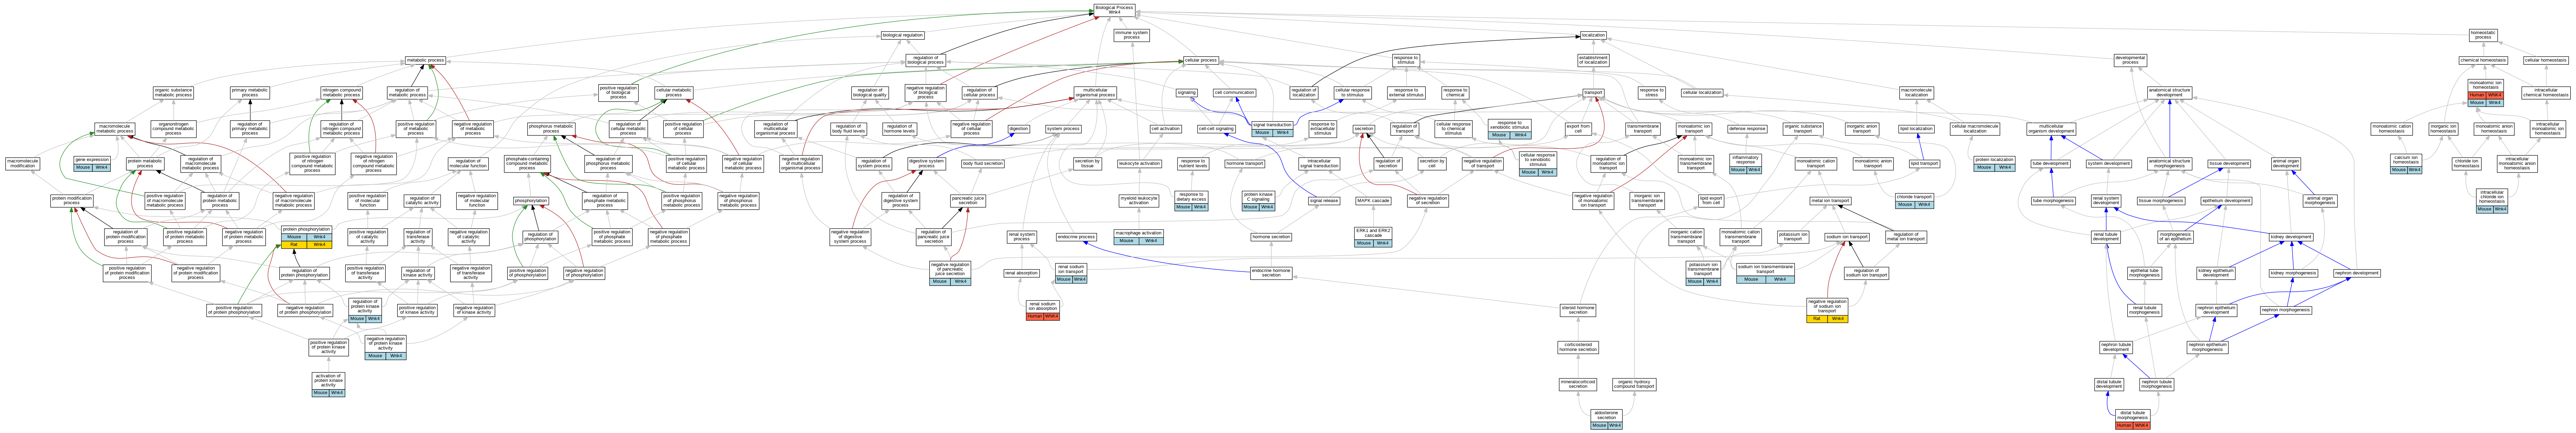Select the 'animal organ development' node
2576x433 pixels.
pos(2286,163)
